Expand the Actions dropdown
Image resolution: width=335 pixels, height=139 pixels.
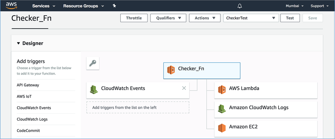[205, 18]
